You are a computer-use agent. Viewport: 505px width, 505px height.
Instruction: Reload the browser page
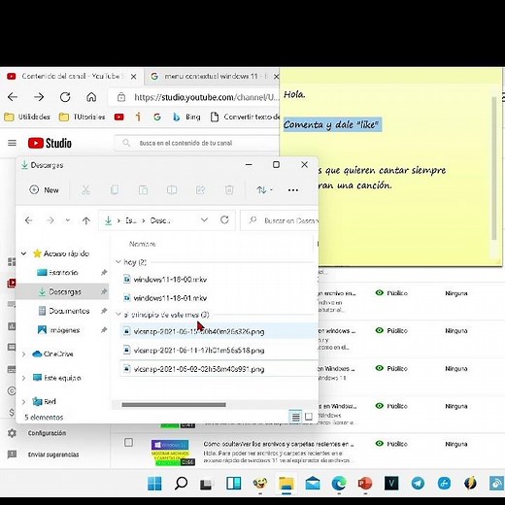tap(65, 97)
